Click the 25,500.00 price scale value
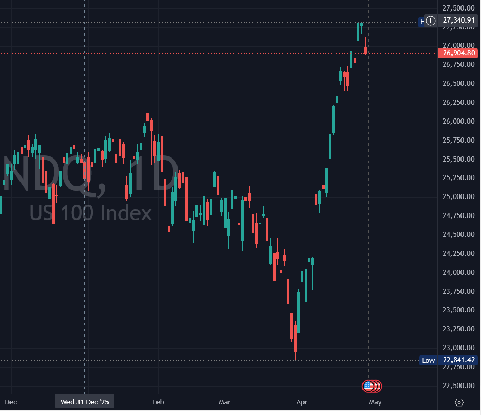This screenshot has width=481, height=415. (x=458, y=159)
